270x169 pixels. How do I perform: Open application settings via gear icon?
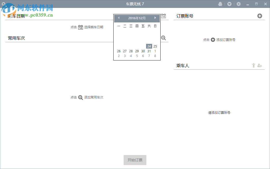(239, 4)
